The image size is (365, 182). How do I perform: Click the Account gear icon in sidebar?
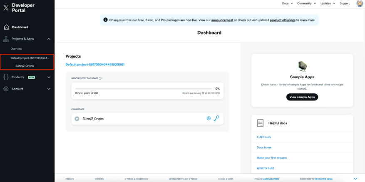pos(6,89)
